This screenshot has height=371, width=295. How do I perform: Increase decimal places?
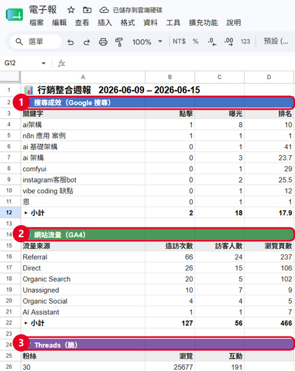228,42
